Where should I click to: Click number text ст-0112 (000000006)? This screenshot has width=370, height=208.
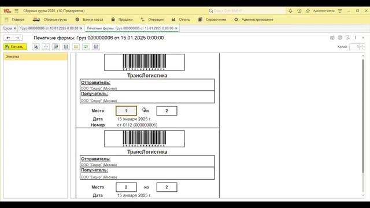(137, 125)
